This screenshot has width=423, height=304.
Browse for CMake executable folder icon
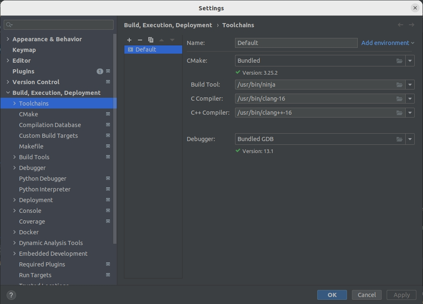[399, 61]
